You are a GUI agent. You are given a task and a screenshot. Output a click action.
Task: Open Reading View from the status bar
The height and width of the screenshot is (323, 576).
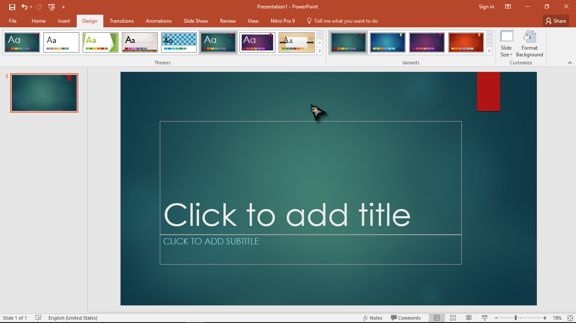tap(468, 318)
